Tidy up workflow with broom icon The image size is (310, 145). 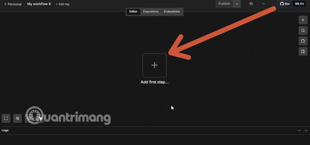click(40, 118)
